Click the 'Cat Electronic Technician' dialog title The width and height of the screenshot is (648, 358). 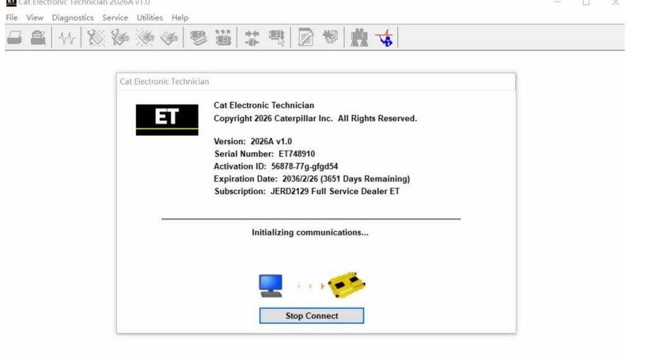point(164,82)
